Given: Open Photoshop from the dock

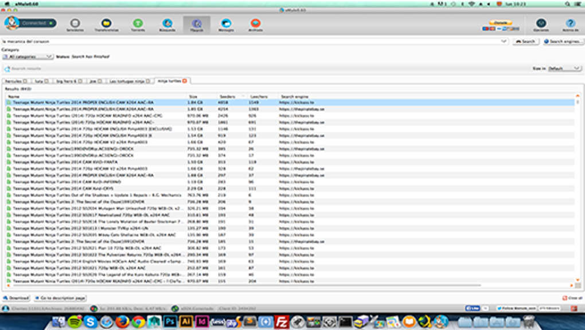Looking at the screenshot, I should pyautogui.click(x=170, y=321).
